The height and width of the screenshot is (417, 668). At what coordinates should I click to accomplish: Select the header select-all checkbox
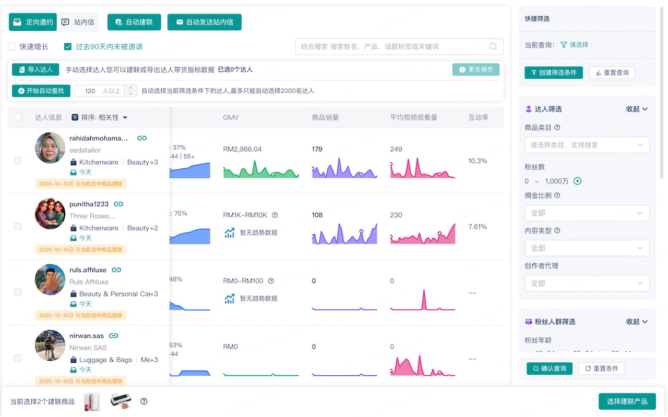[x=18, y=117]
